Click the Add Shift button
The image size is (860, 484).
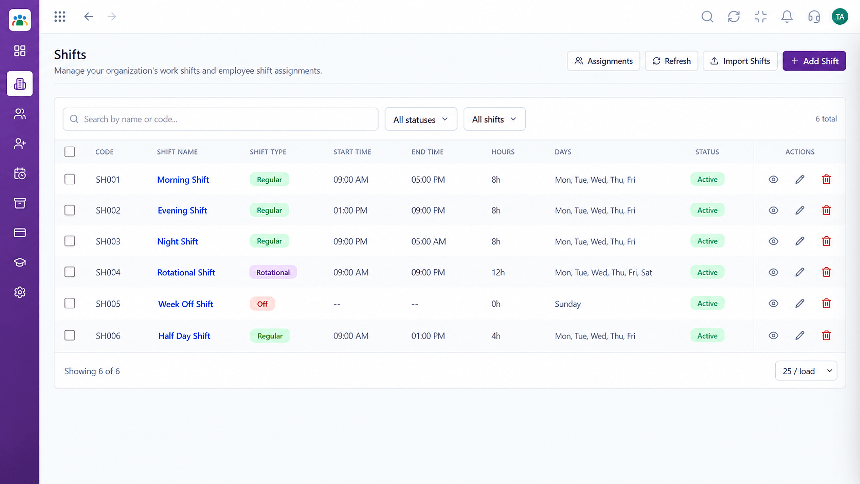814,61
